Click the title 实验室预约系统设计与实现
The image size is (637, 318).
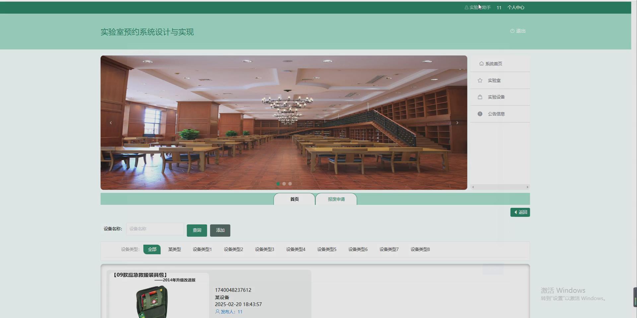pyautogui.click(x=147, y=32)
